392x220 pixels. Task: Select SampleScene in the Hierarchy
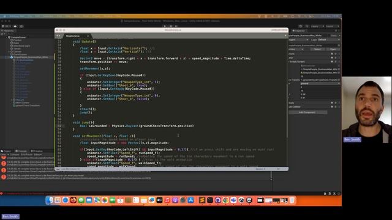click(18, 37)
